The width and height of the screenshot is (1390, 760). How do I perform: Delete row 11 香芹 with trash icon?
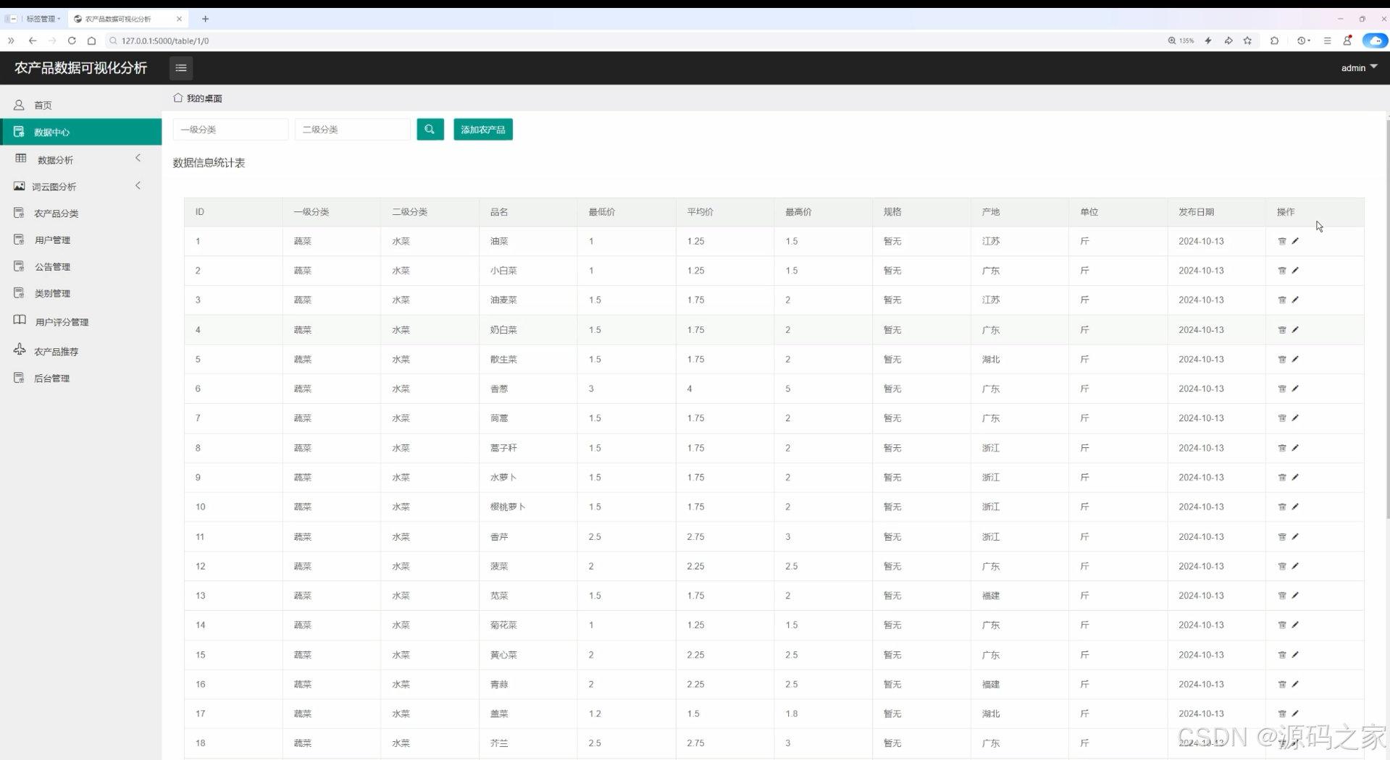pos(1282,536)
